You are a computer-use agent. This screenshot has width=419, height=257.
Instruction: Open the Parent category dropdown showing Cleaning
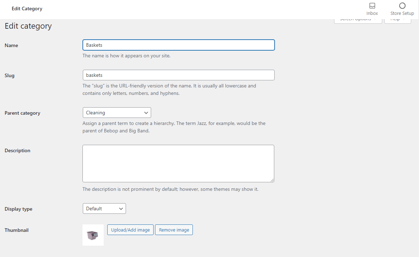click(x=117, y=113)
